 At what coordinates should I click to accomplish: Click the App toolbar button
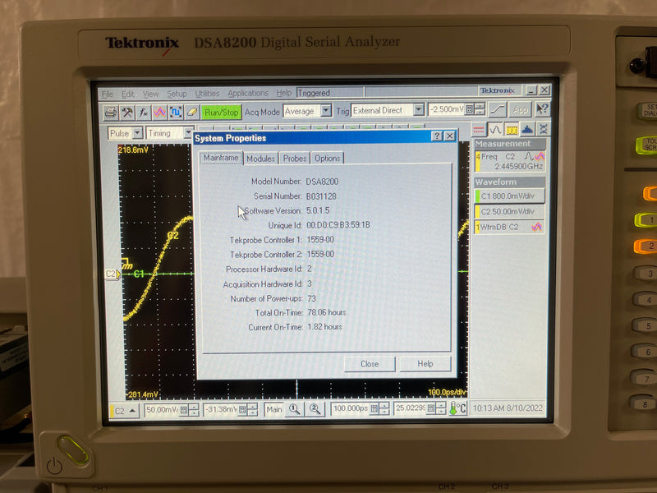click(x=520, y=109)
